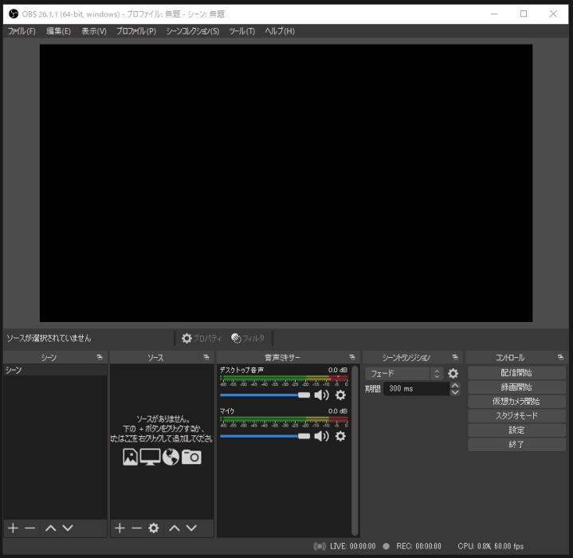The height and width of the screenshot is (558, 573).
Task: Click 配信開始 to start streaming
Action: coord(516,373)
